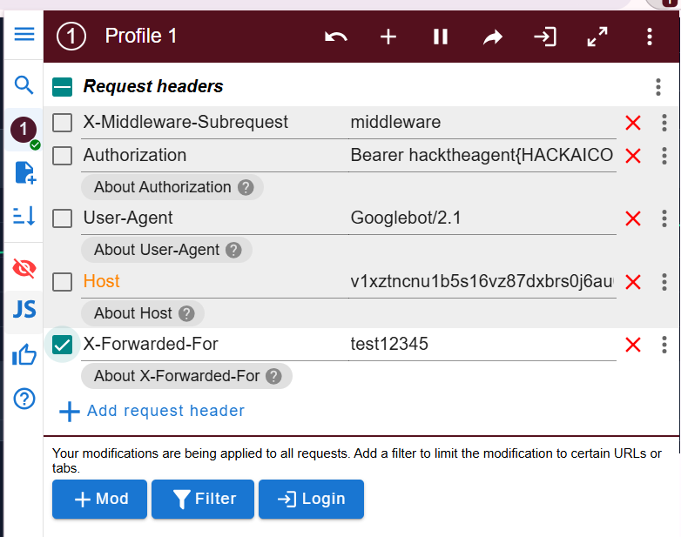The height and width of the screenshot is (537, 681).
Task: Open the top-right three-dot profile menu
Action: pyautogui.click(x=650, y=37)
